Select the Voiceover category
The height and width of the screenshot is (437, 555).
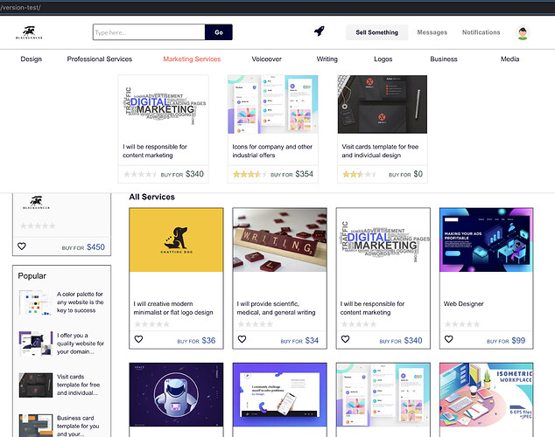(x=266, y=59)
